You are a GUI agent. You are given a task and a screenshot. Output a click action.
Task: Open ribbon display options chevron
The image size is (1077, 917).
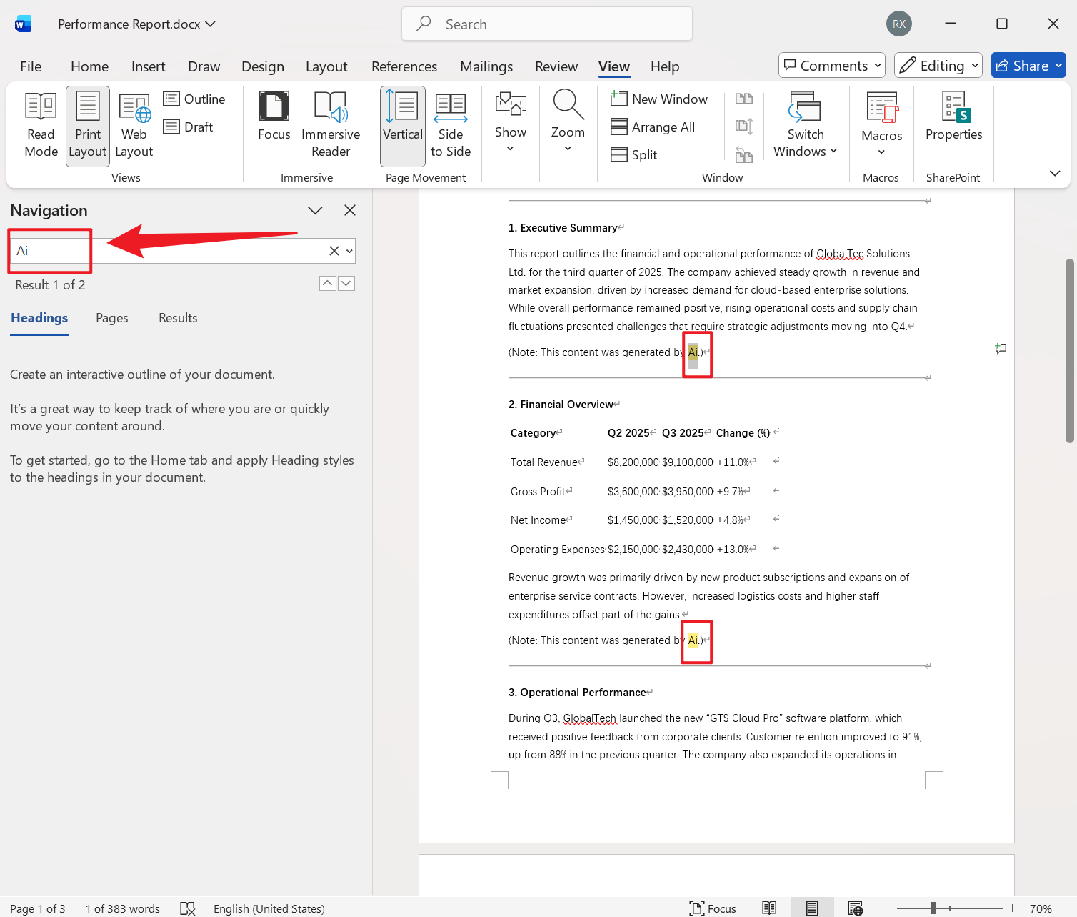point(1055,173)
